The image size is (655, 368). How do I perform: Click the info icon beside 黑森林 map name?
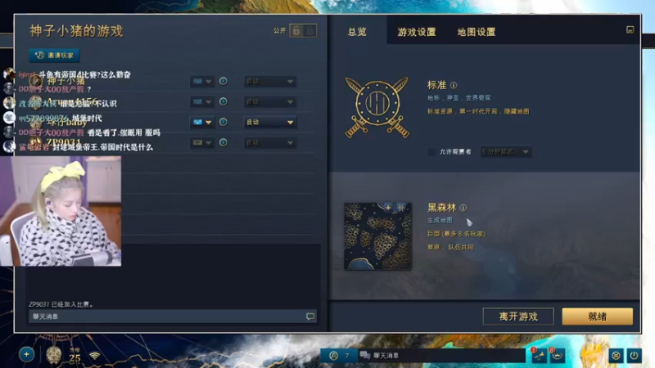pyautogui.click(x=463, y=208)
